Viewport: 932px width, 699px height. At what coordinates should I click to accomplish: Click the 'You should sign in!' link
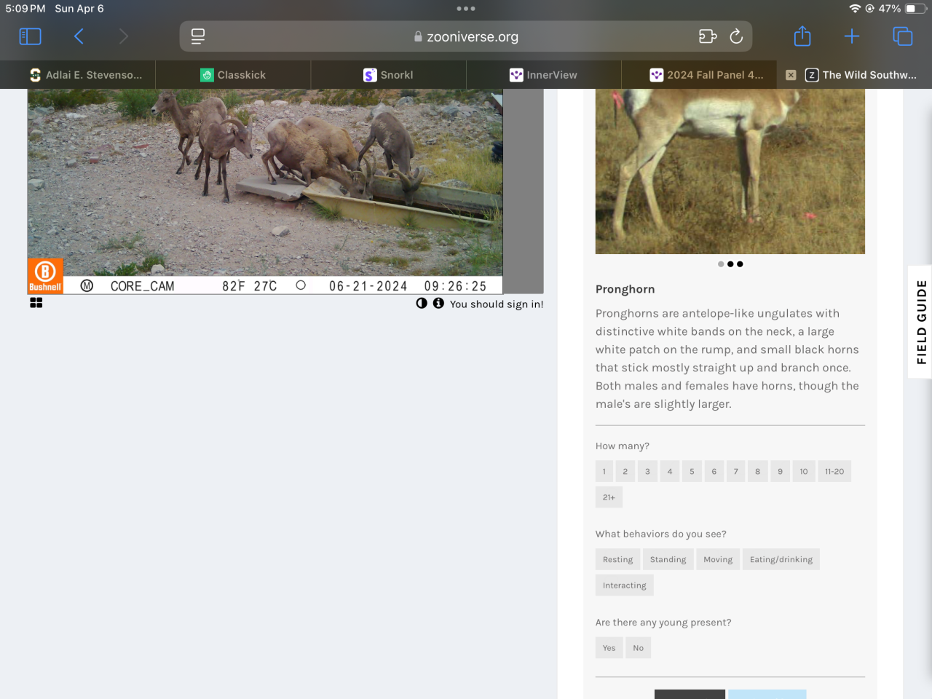point(497,304)
